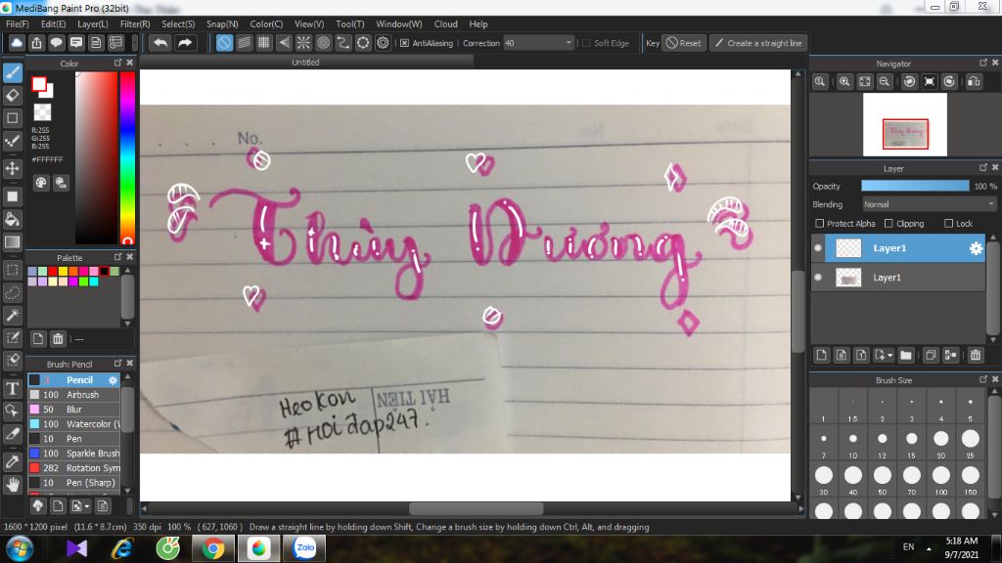Show hidden system tray icons arrow
1002x563 pixels.
(x=929, y=548)
